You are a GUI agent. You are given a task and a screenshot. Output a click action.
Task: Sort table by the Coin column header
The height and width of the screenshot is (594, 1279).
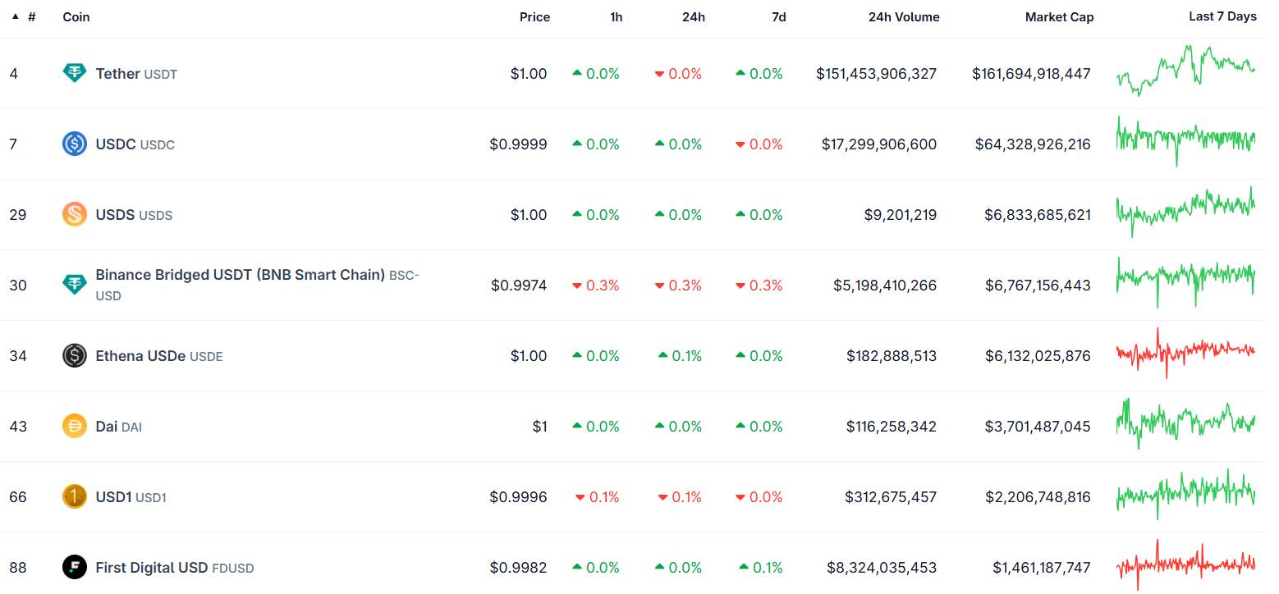(x=76, y=16)
